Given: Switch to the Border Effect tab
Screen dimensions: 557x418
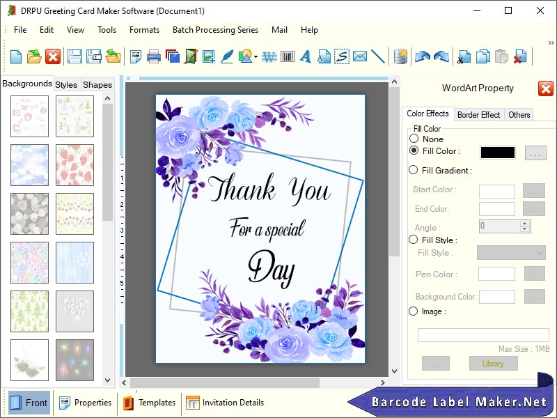Looking at the screenshot, I should coord(478,114).
